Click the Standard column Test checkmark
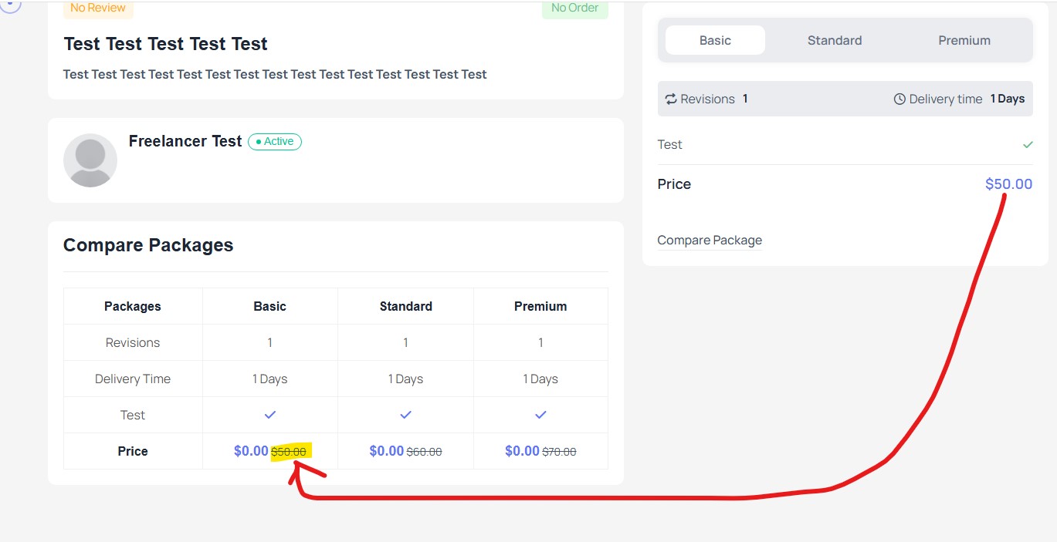 [405, 415]
